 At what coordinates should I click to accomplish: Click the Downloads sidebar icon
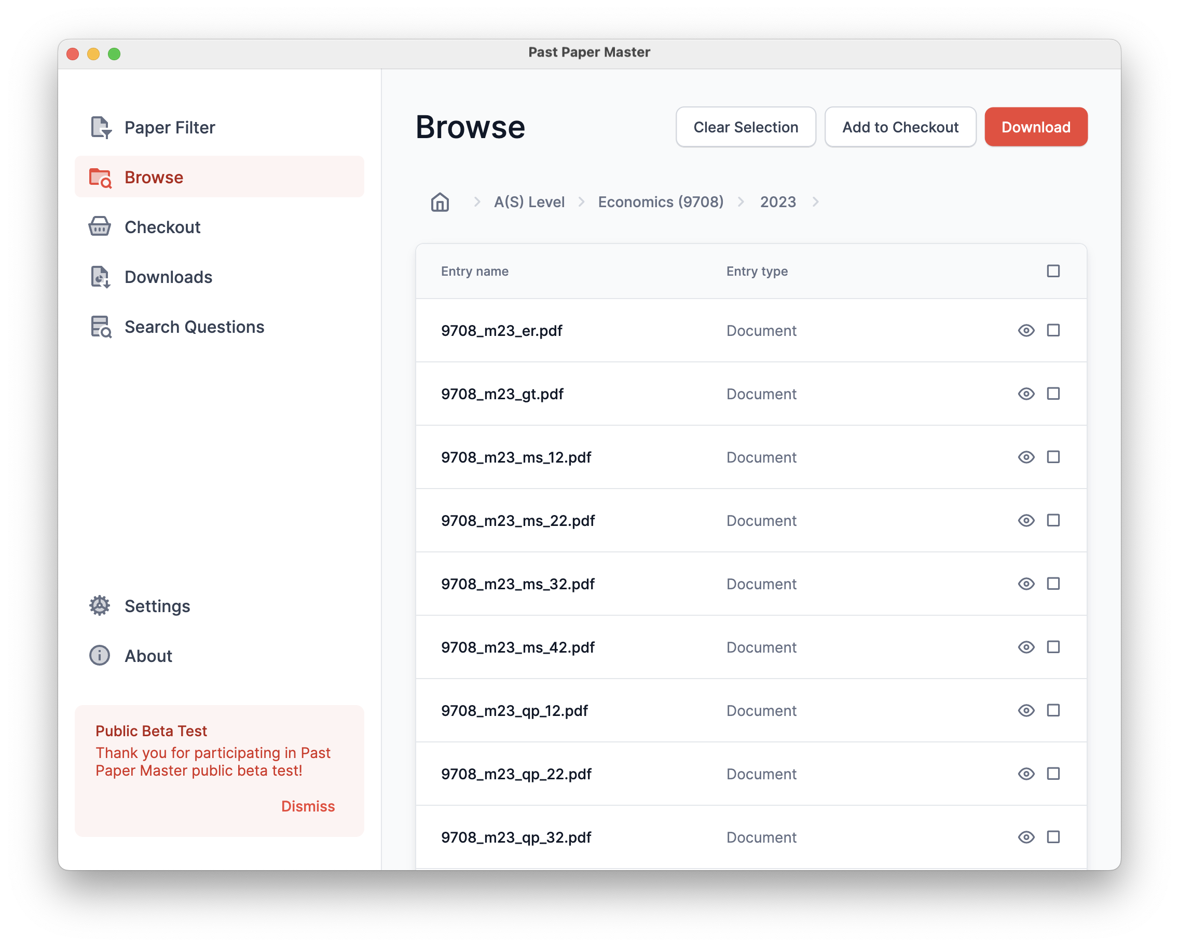coord(101,277)
